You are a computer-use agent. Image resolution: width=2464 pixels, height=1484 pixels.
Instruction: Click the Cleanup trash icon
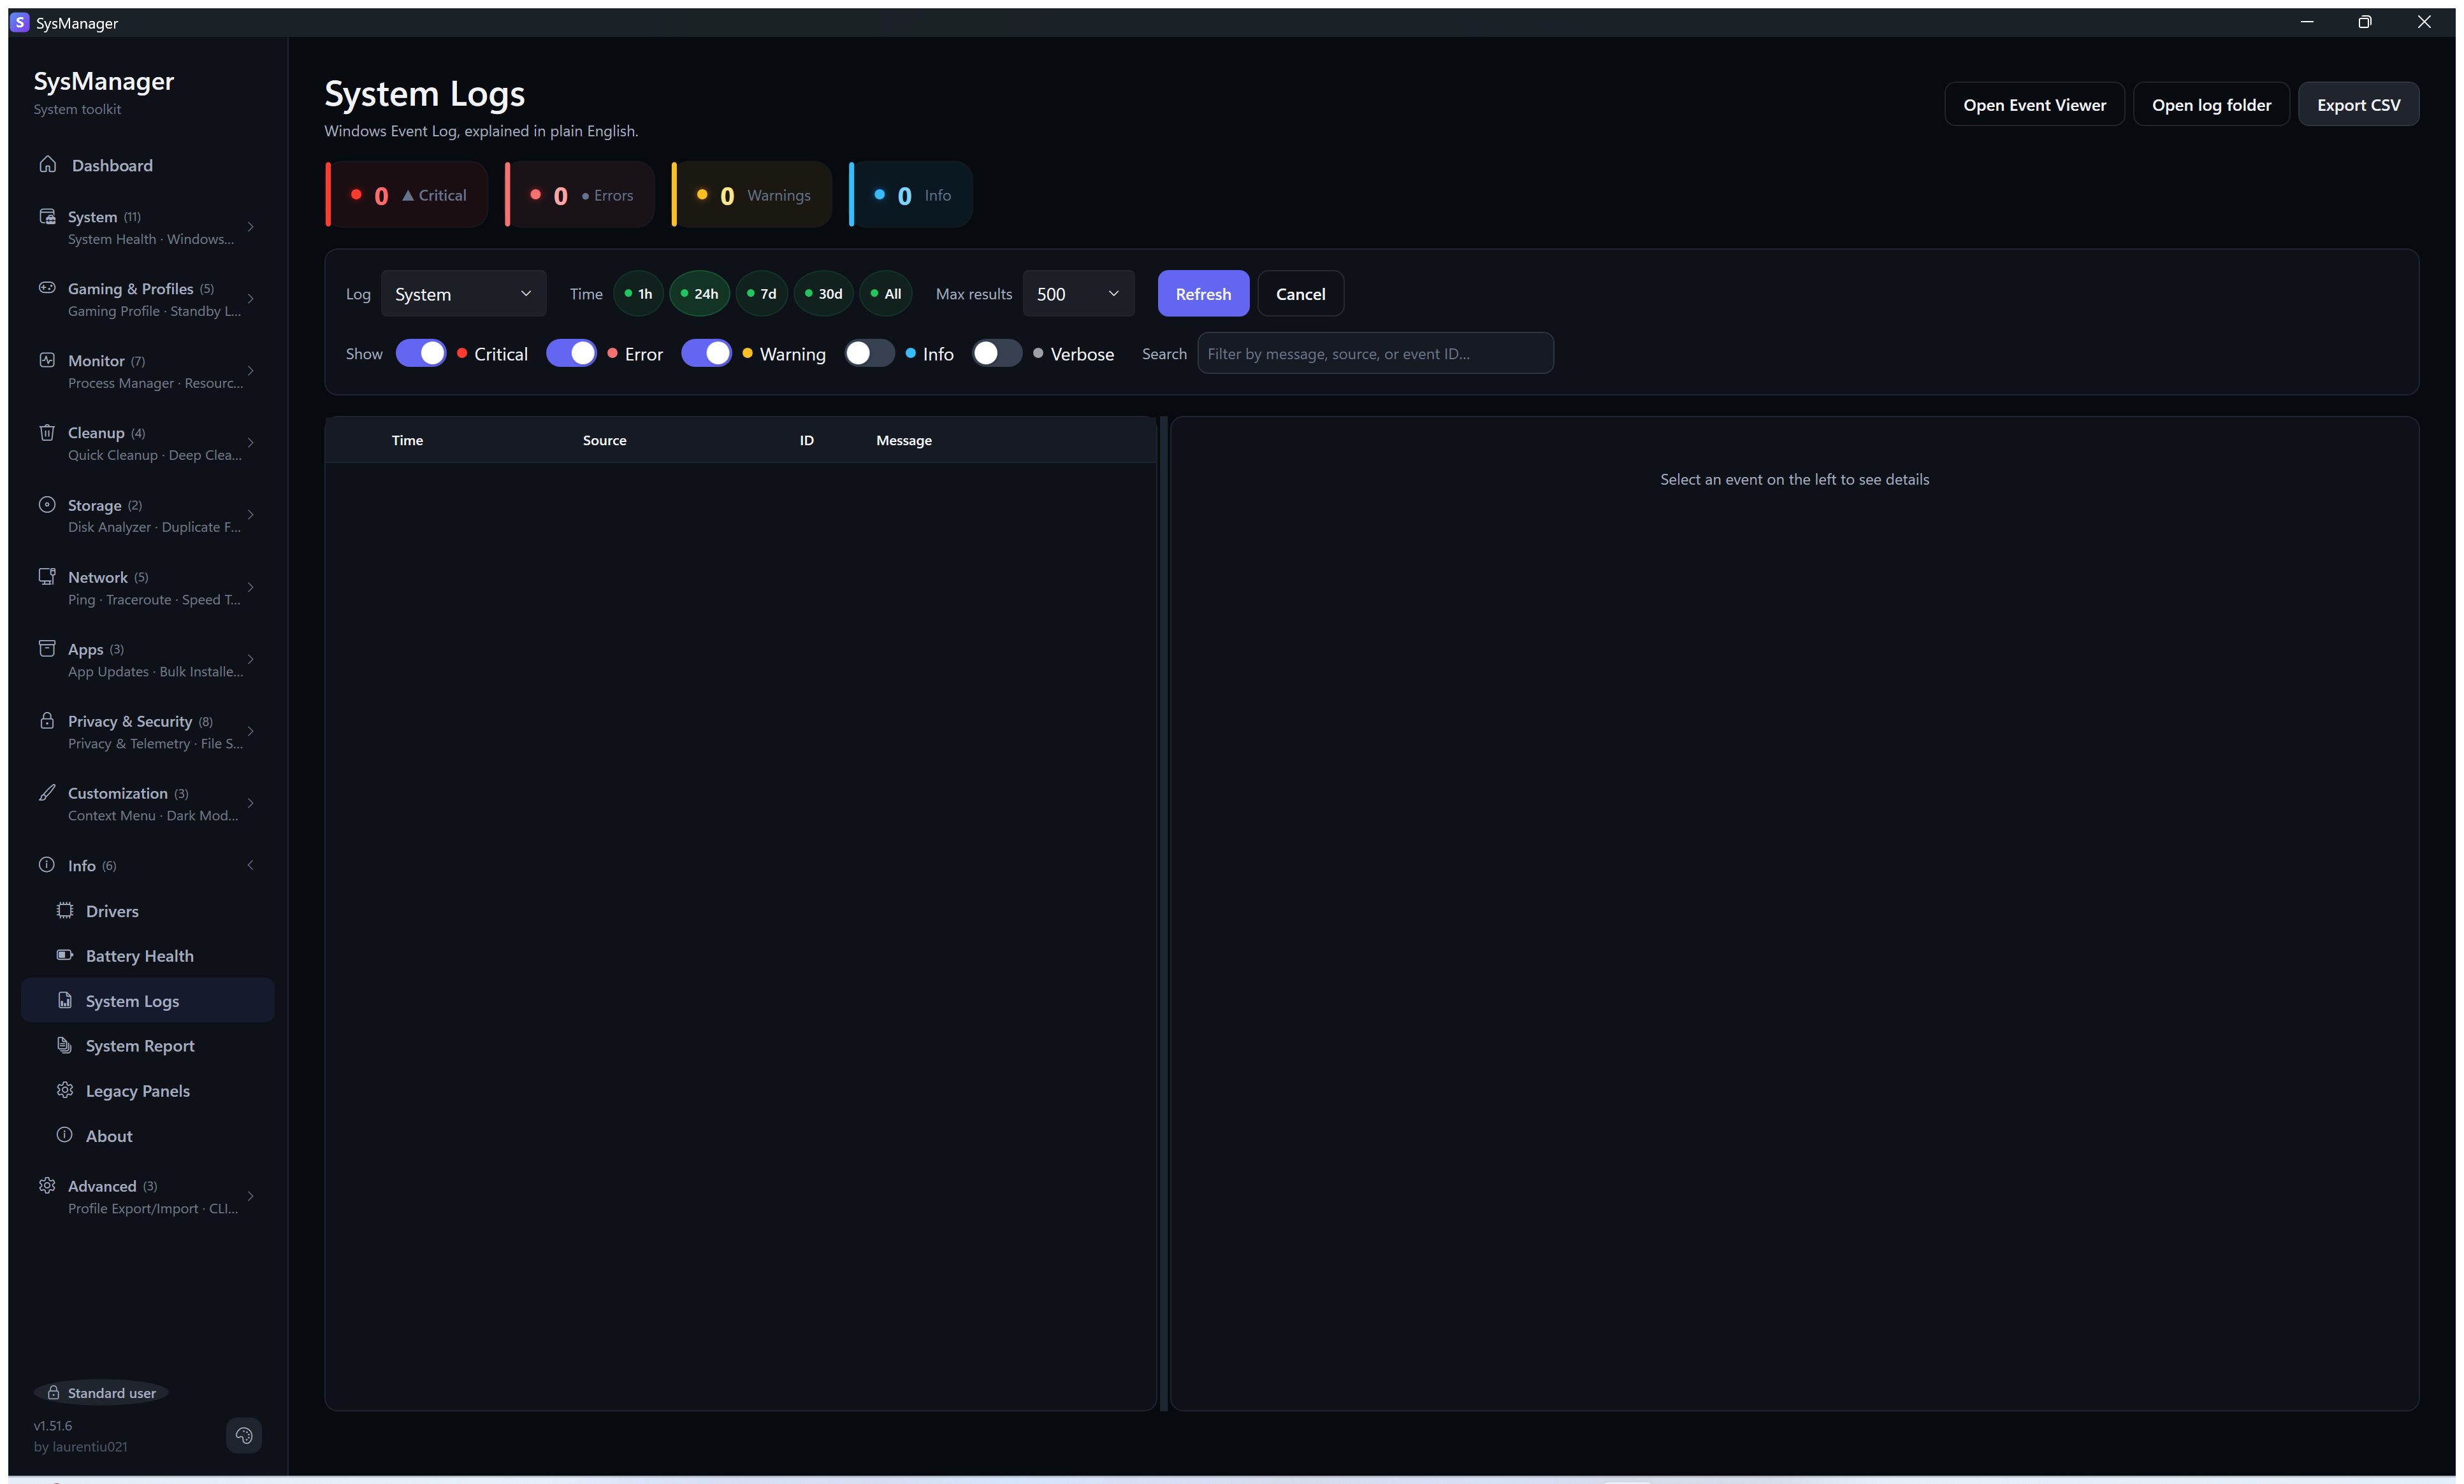47,432
